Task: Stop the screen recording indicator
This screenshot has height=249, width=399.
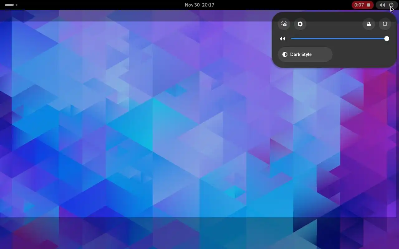Action: [363, 5]
